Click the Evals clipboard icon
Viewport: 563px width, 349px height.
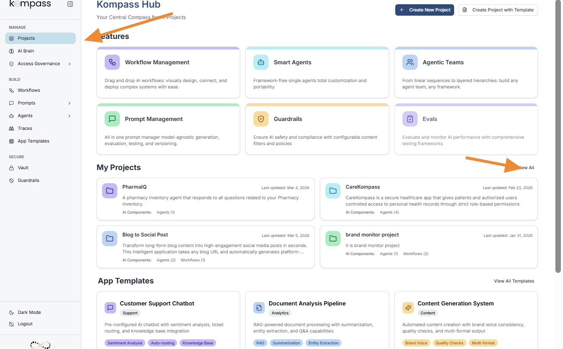pyautogui.click(x=410, y=119)
